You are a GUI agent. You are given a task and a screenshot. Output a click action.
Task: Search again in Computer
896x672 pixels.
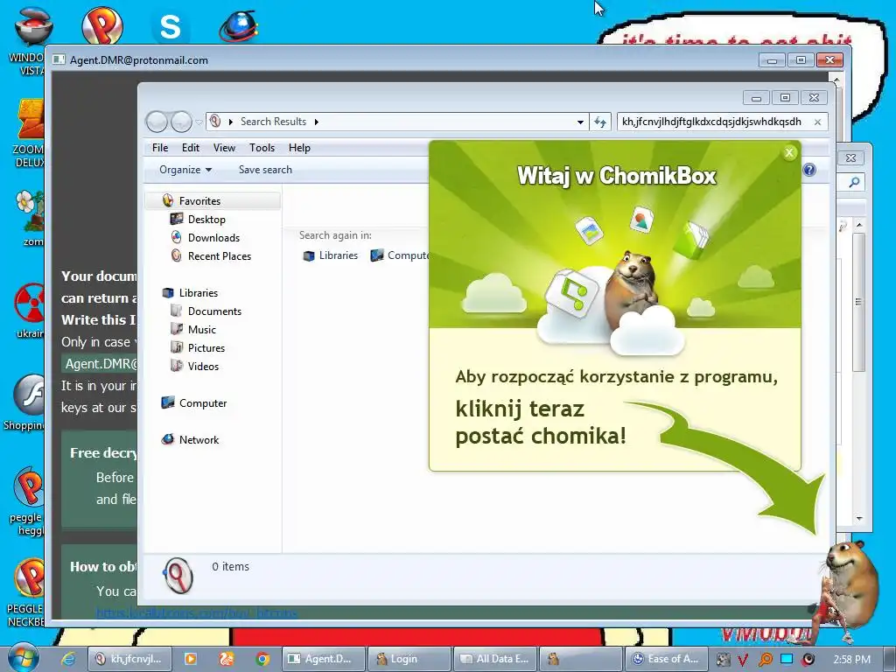[400, 255]
